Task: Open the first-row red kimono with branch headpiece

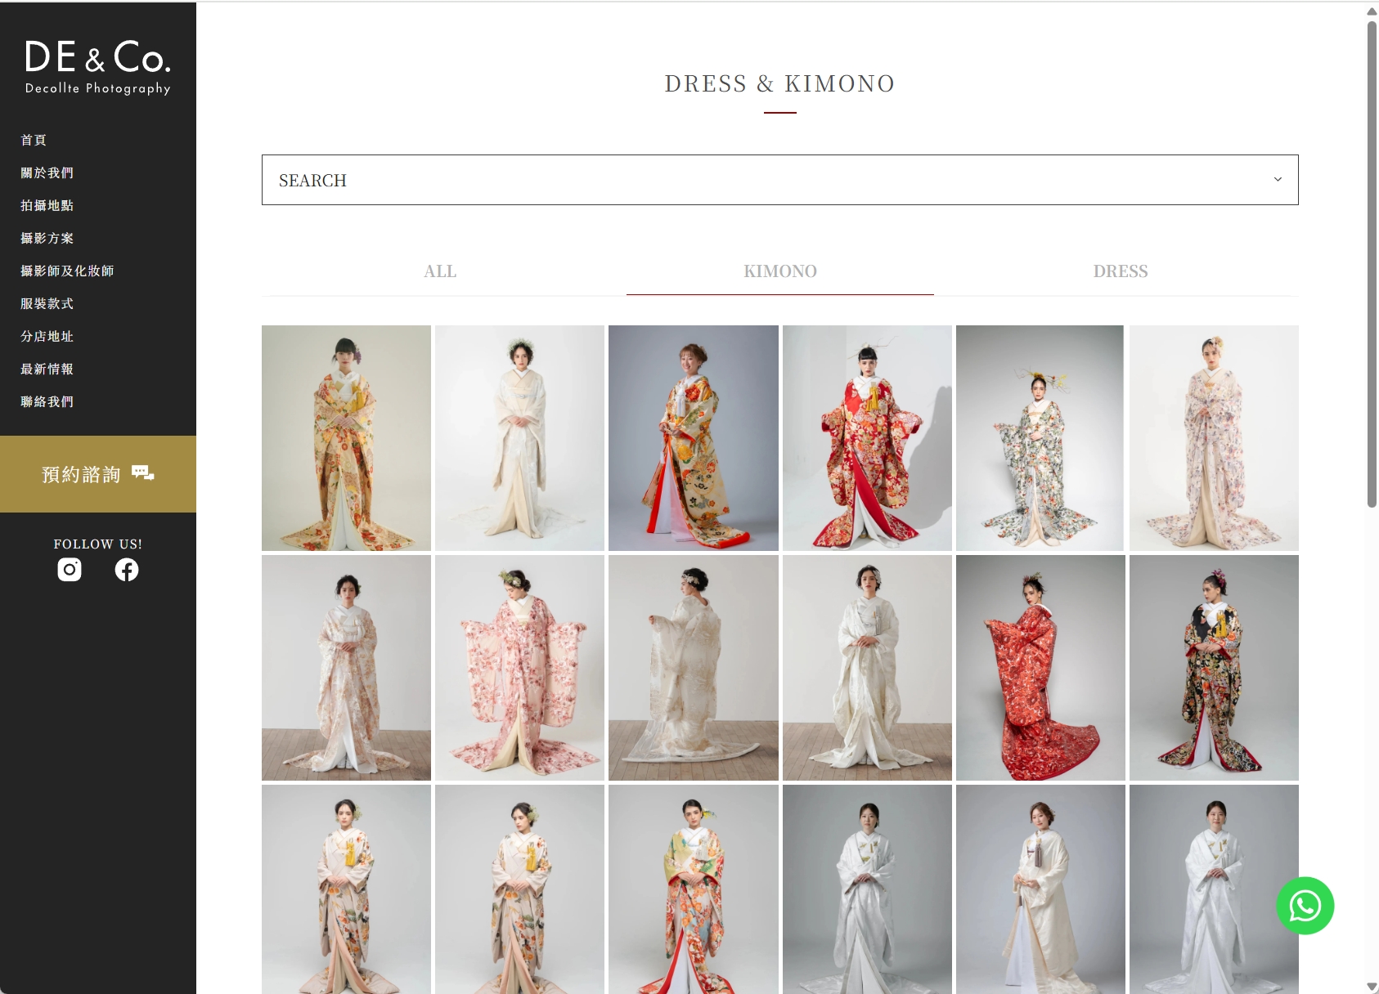Action: [x=867, y=438]
